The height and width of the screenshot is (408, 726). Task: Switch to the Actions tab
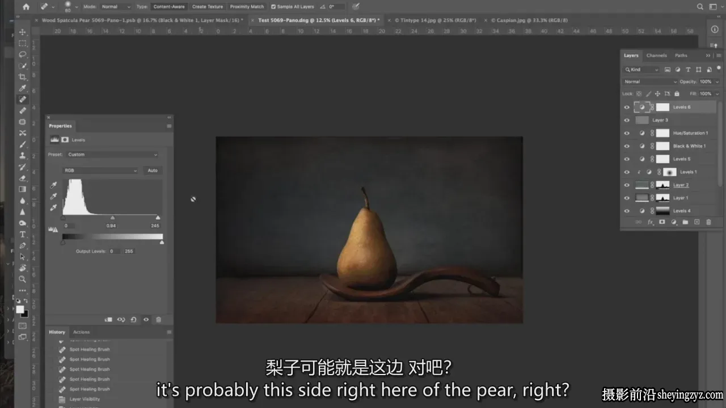(x=81, y=332)
